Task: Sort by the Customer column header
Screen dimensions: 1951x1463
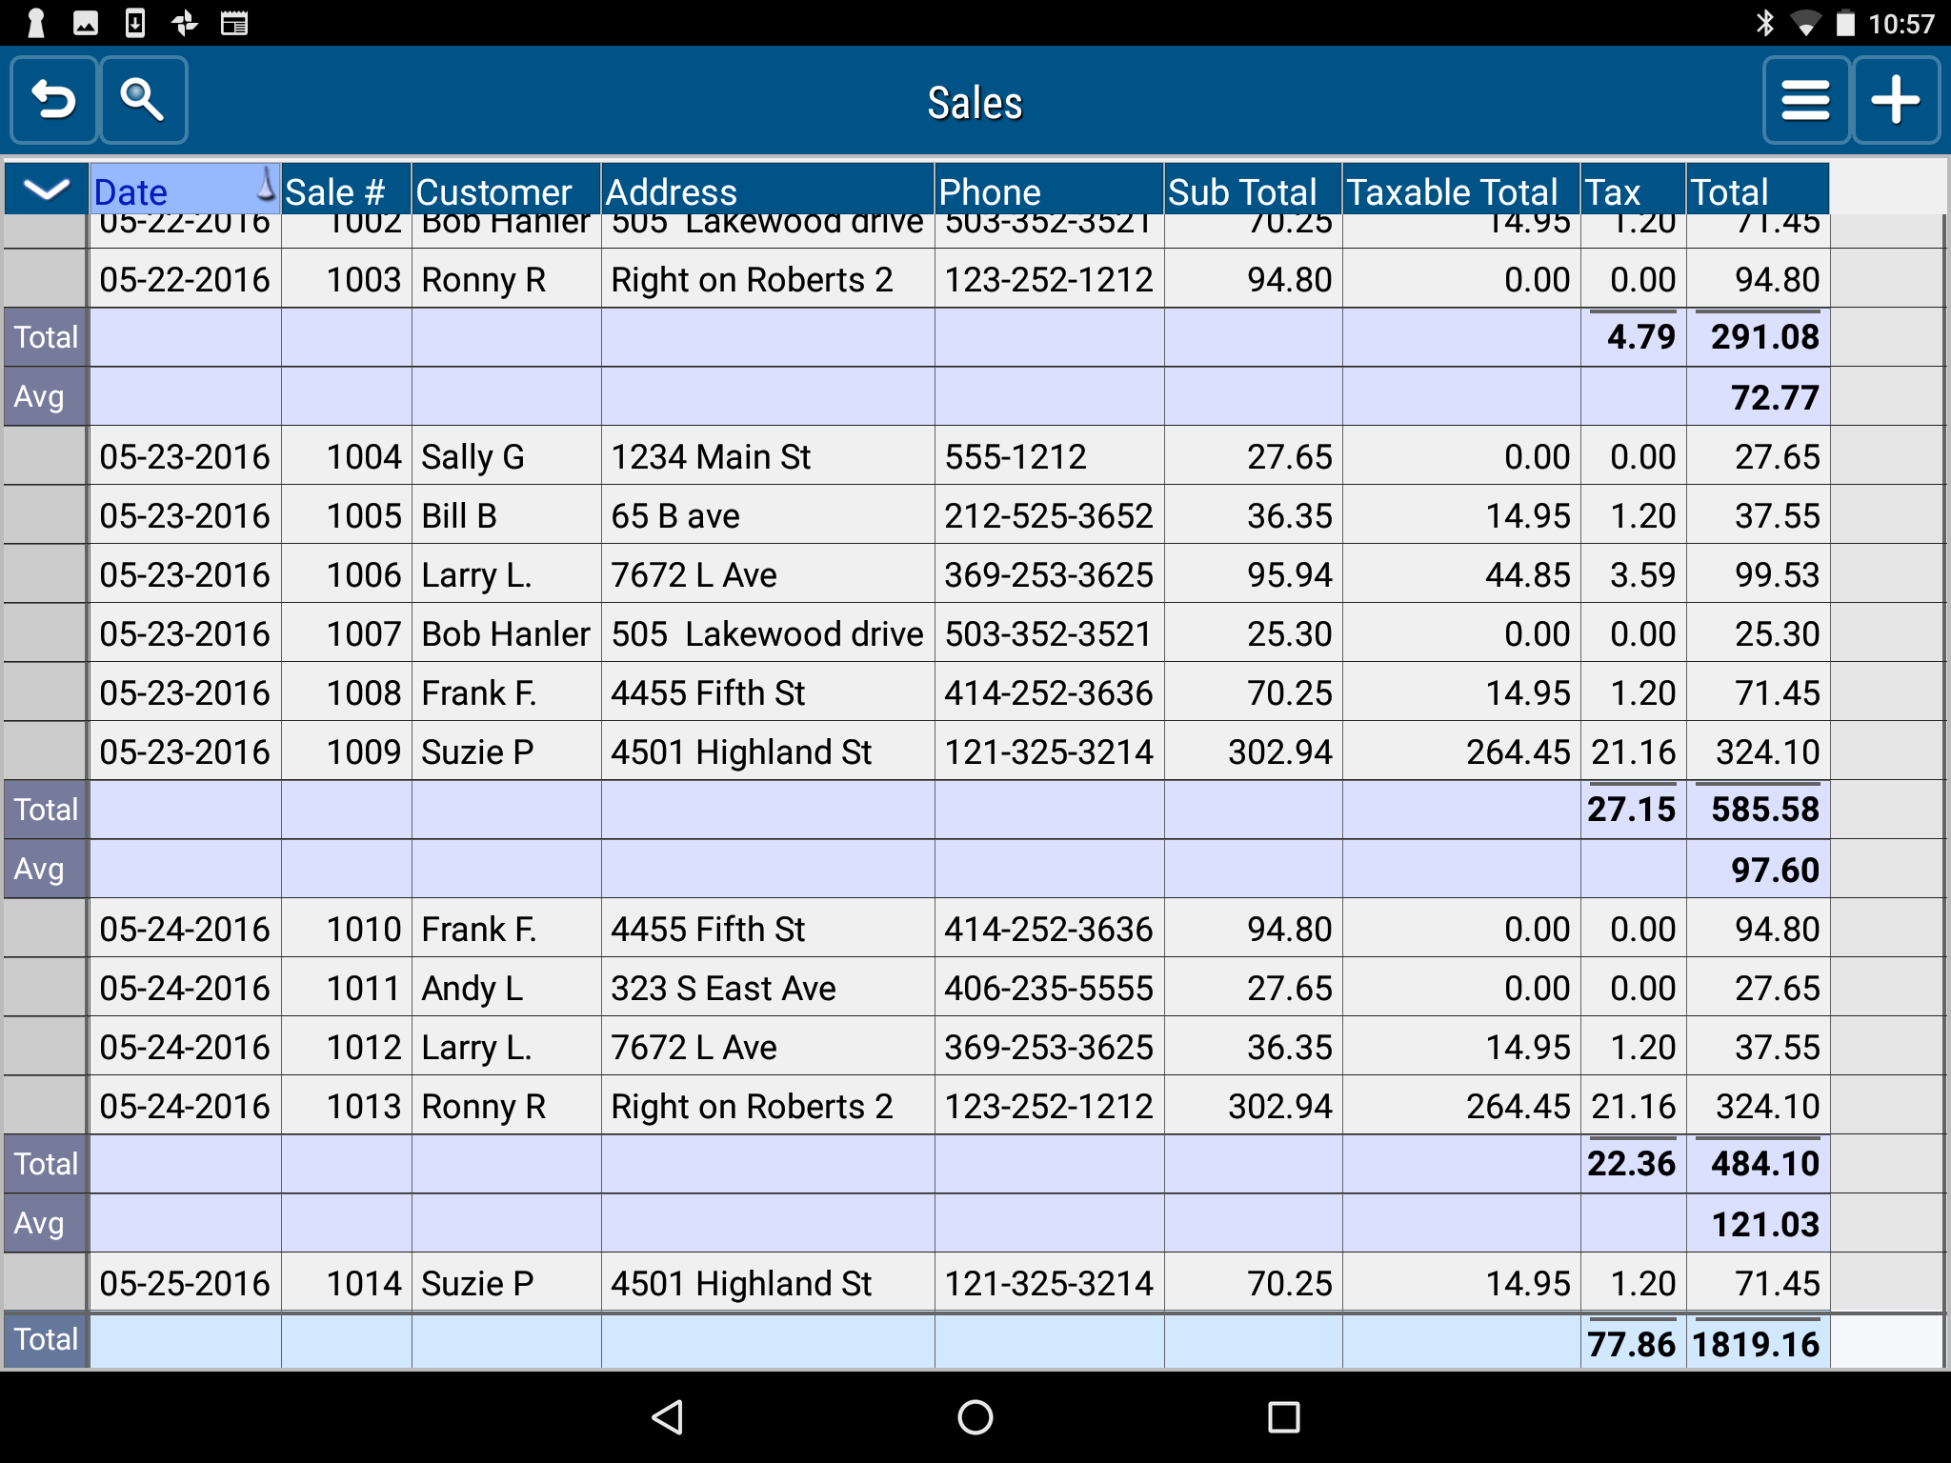Action: point(506,189)
